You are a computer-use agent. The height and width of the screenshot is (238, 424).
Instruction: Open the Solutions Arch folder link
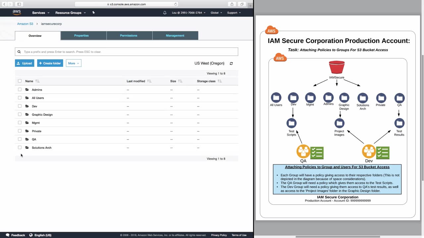41,148
